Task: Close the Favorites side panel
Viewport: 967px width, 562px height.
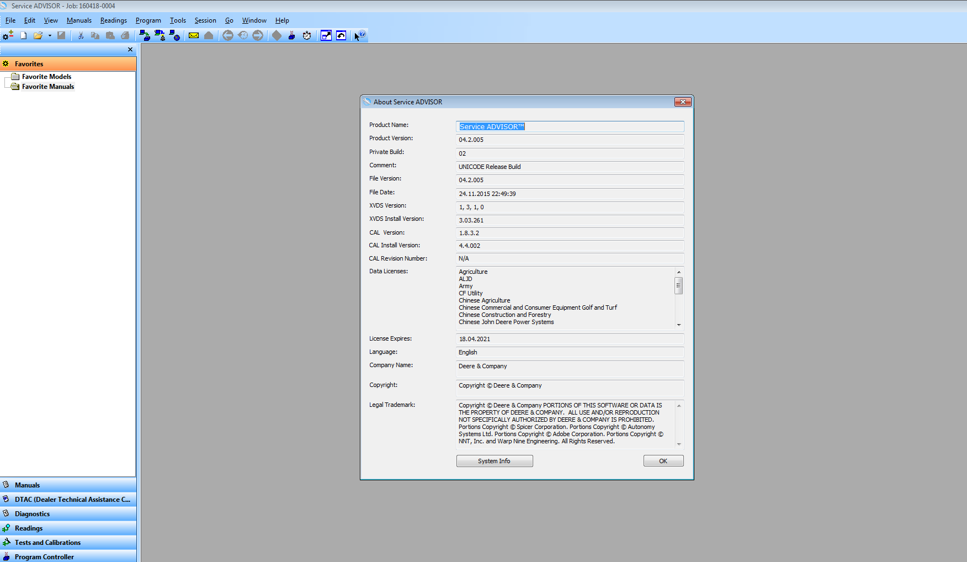Action: (130, 50)
